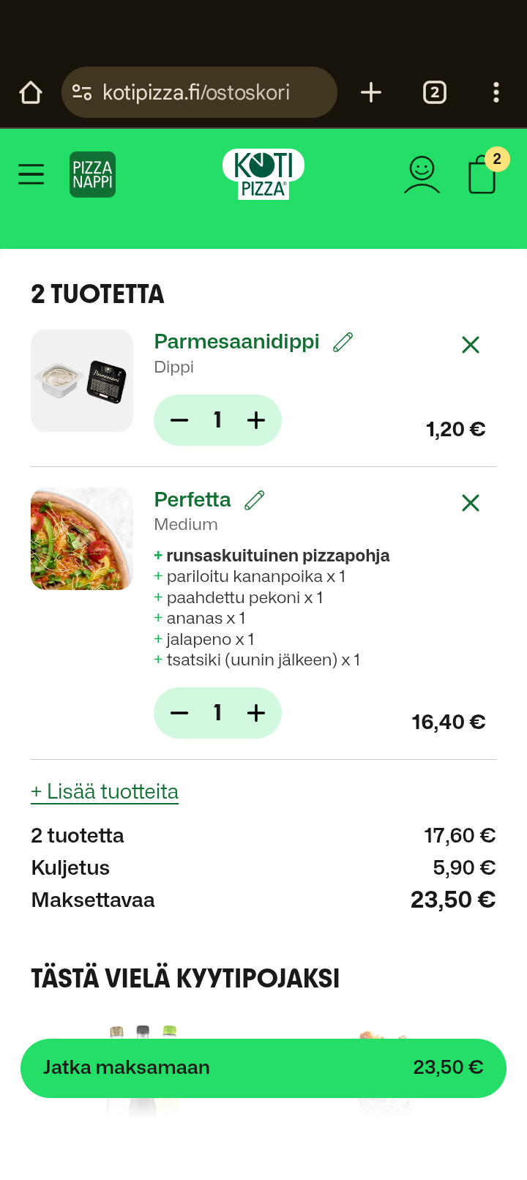The height and width of the screenshot is (1180, 527).
Task: Decrease Perfetta quantity
Action: 179,713
